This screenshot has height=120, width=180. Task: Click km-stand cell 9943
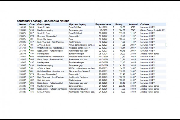point(133,30)
